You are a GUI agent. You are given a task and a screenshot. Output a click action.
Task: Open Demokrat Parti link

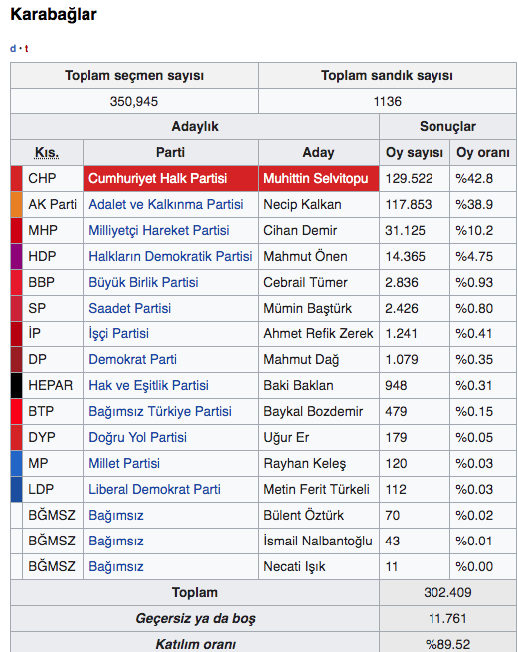click(133, 359)
